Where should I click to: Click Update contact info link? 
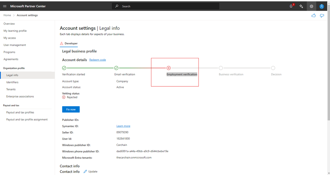(x=93, y=171)
